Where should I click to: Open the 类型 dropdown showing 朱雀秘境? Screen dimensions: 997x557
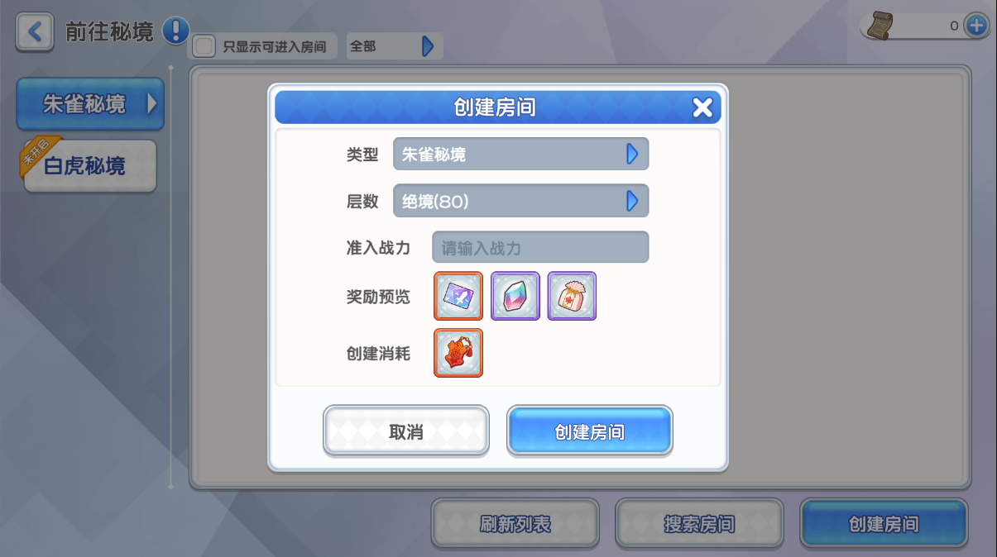[x=520, y=154]
